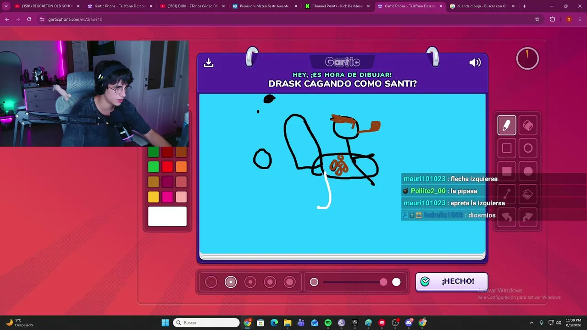Click the round timer clock
The height and width of the screenshot is (330, 587).
tap(527, 59)
